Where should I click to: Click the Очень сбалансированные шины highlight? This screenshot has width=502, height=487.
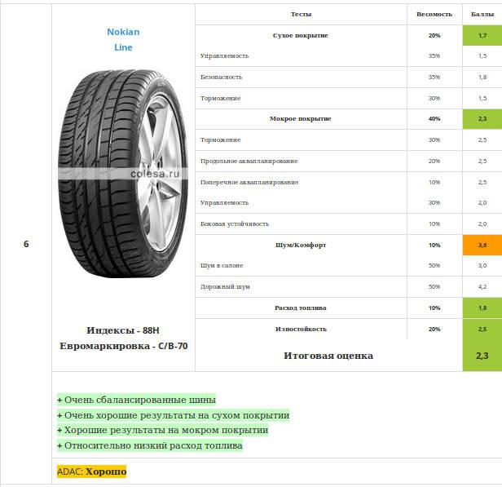click(x=136, y=400)
